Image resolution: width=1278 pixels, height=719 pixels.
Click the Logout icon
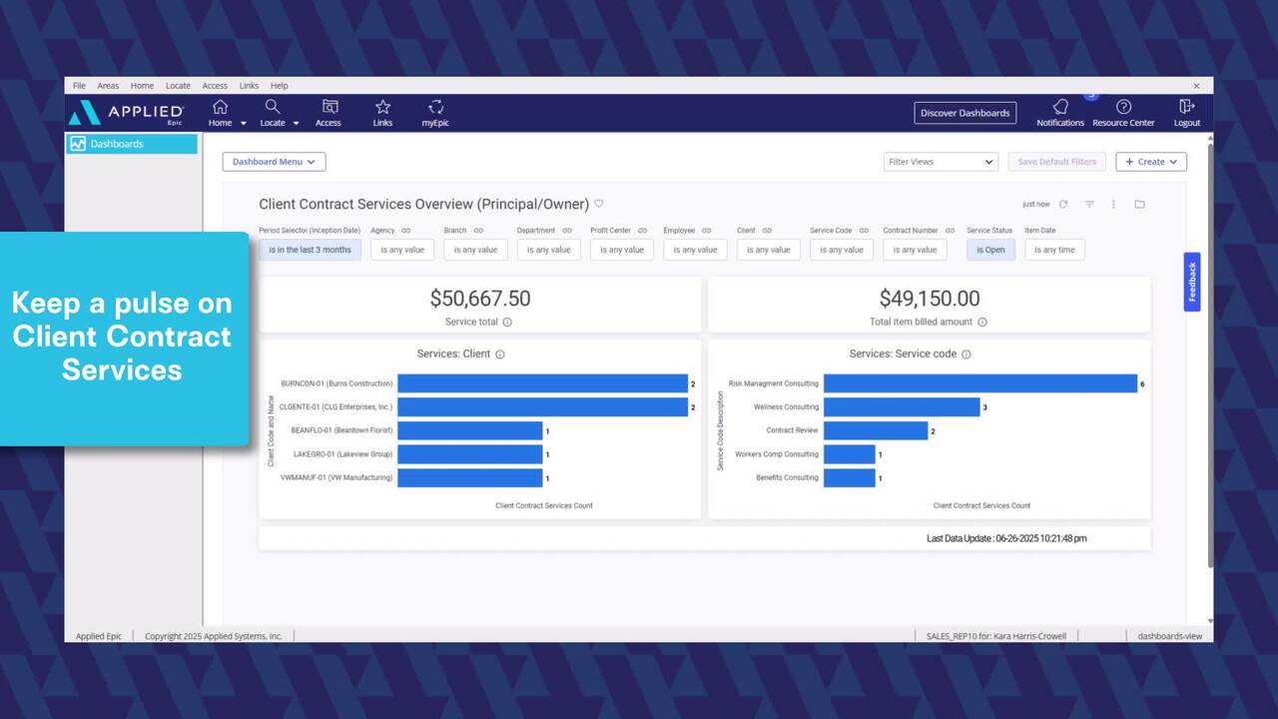click(1186, 108)
